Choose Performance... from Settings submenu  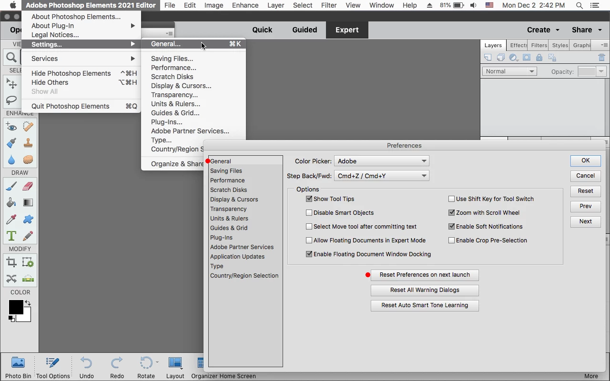[173, 68]
